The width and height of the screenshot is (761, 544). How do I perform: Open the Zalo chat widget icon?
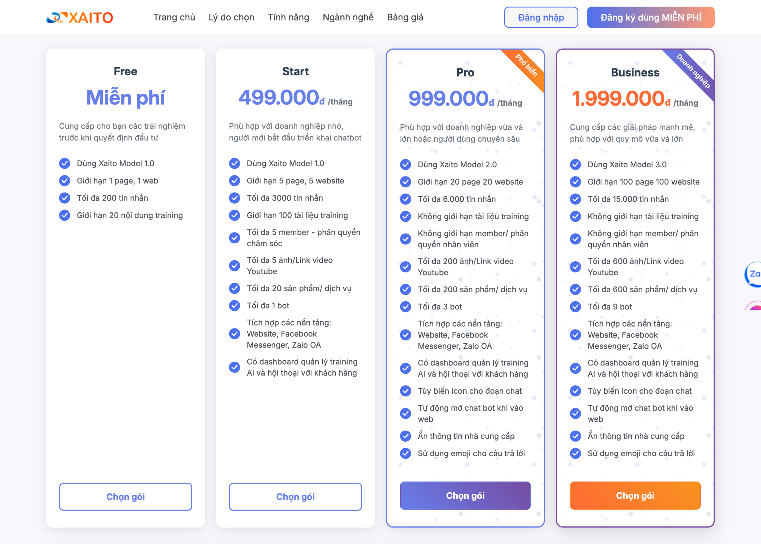pyautogui.click(x=754, y=274)
